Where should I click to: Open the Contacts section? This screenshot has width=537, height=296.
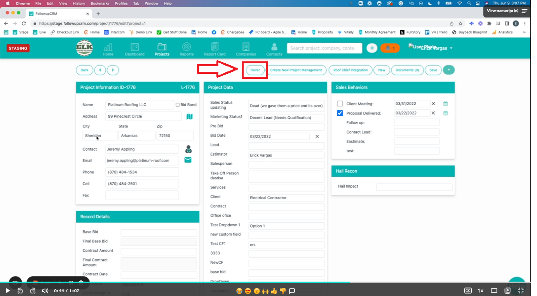click(x=274, y=48)
